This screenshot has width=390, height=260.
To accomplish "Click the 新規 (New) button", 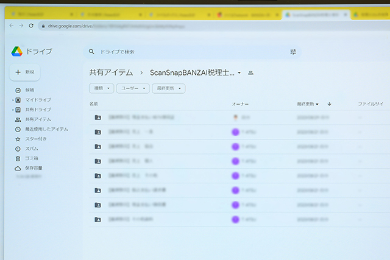I will tap(25, 72).
